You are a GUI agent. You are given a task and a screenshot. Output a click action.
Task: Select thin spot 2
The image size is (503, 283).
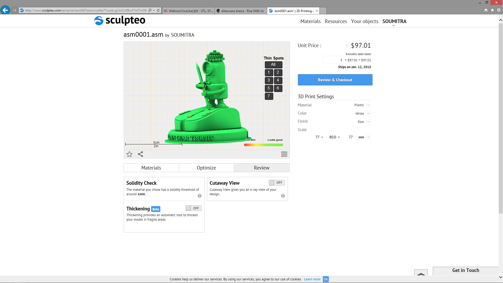coord(278,73)
